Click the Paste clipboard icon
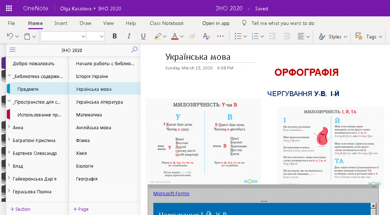The height and width of the screenshot is (215, 390). [27, 36]
